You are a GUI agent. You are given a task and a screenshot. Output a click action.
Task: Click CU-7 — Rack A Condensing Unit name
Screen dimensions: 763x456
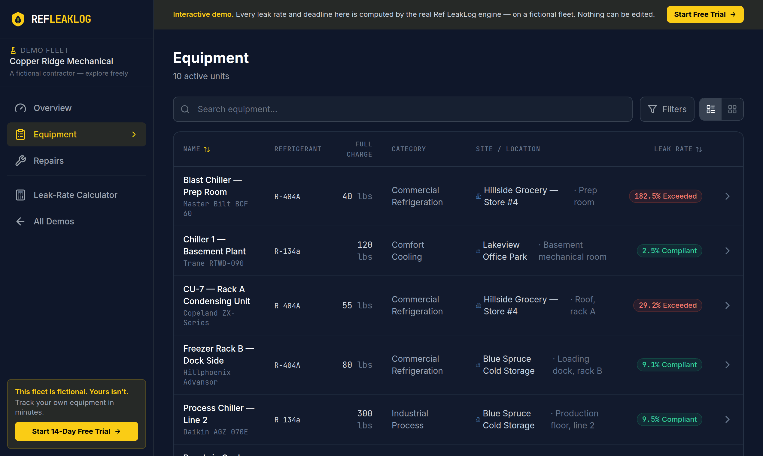point(217,295)
